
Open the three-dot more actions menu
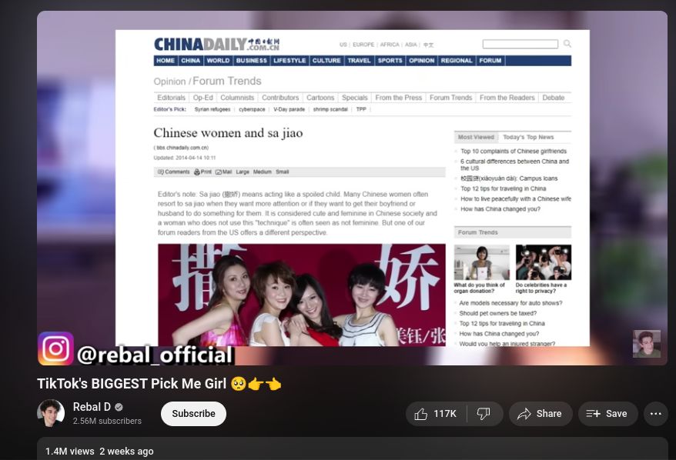pyautogui.click(x=655, y=414)
